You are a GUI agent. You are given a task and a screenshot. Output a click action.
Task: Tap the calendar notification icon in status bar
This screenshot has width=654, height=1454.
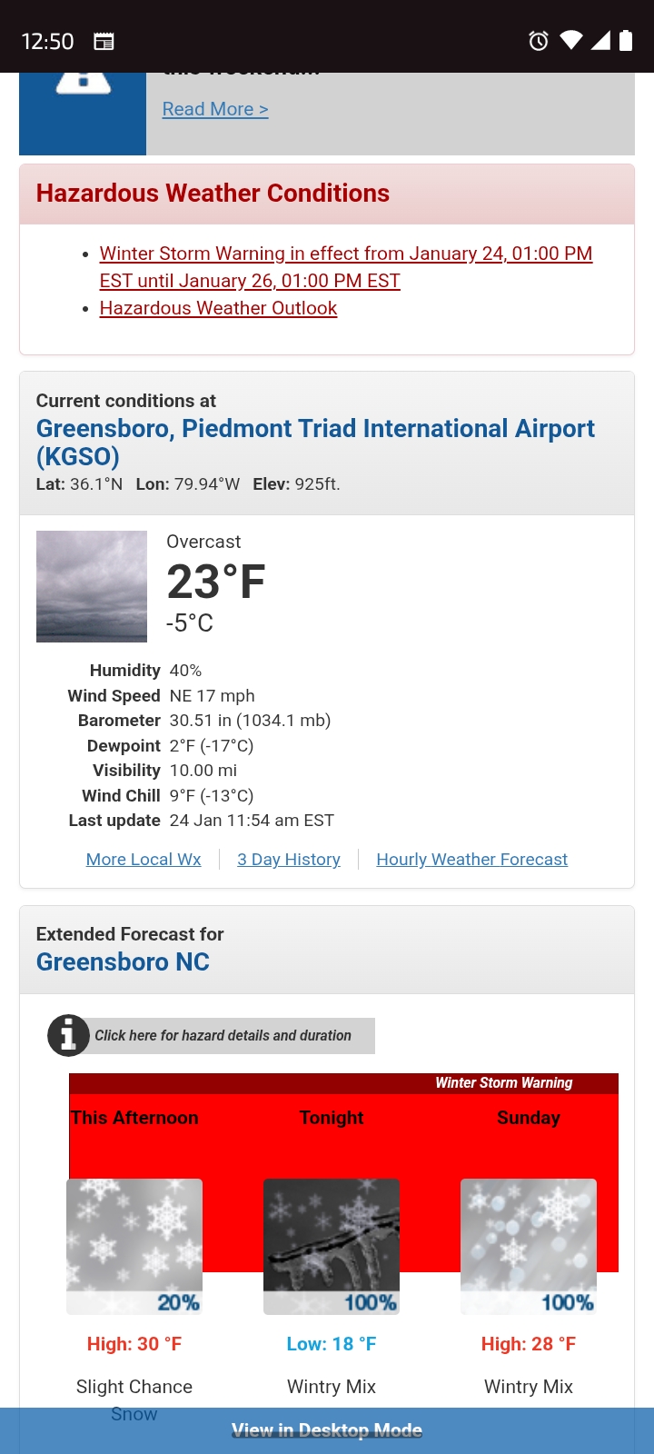tap(104, 41)
